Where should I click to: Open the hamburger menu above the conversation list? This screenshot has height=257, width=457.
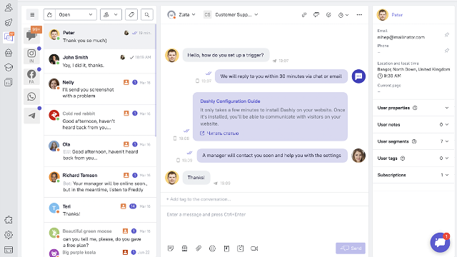pyautogui.click(x=32, y=14)
